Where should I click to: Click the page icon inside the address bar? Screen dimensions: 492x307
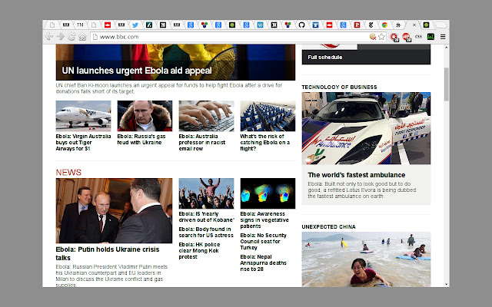coord(95,37)
